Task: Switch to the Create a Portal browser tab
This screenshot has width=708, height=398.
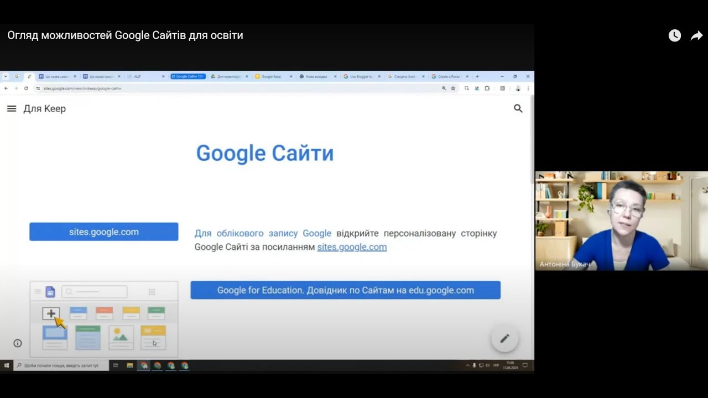Action: (x=450, y=77)
